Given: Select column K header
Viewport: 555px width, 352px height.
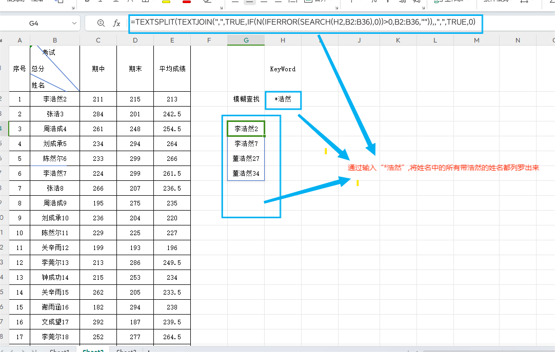Looking at the screenshot, I should pyautogui.click(x=398, y=40).
